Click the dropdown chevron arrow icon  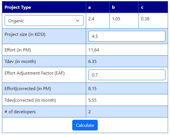(78, 21)
